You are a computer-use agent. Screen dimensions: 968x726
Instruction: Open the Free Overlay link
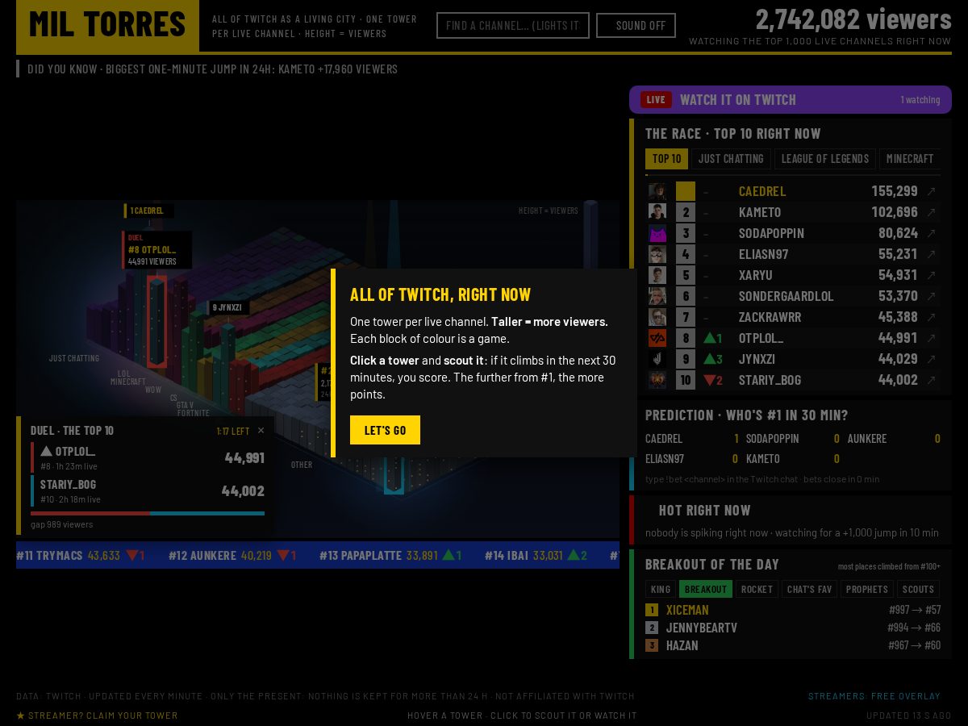point(906,696)
